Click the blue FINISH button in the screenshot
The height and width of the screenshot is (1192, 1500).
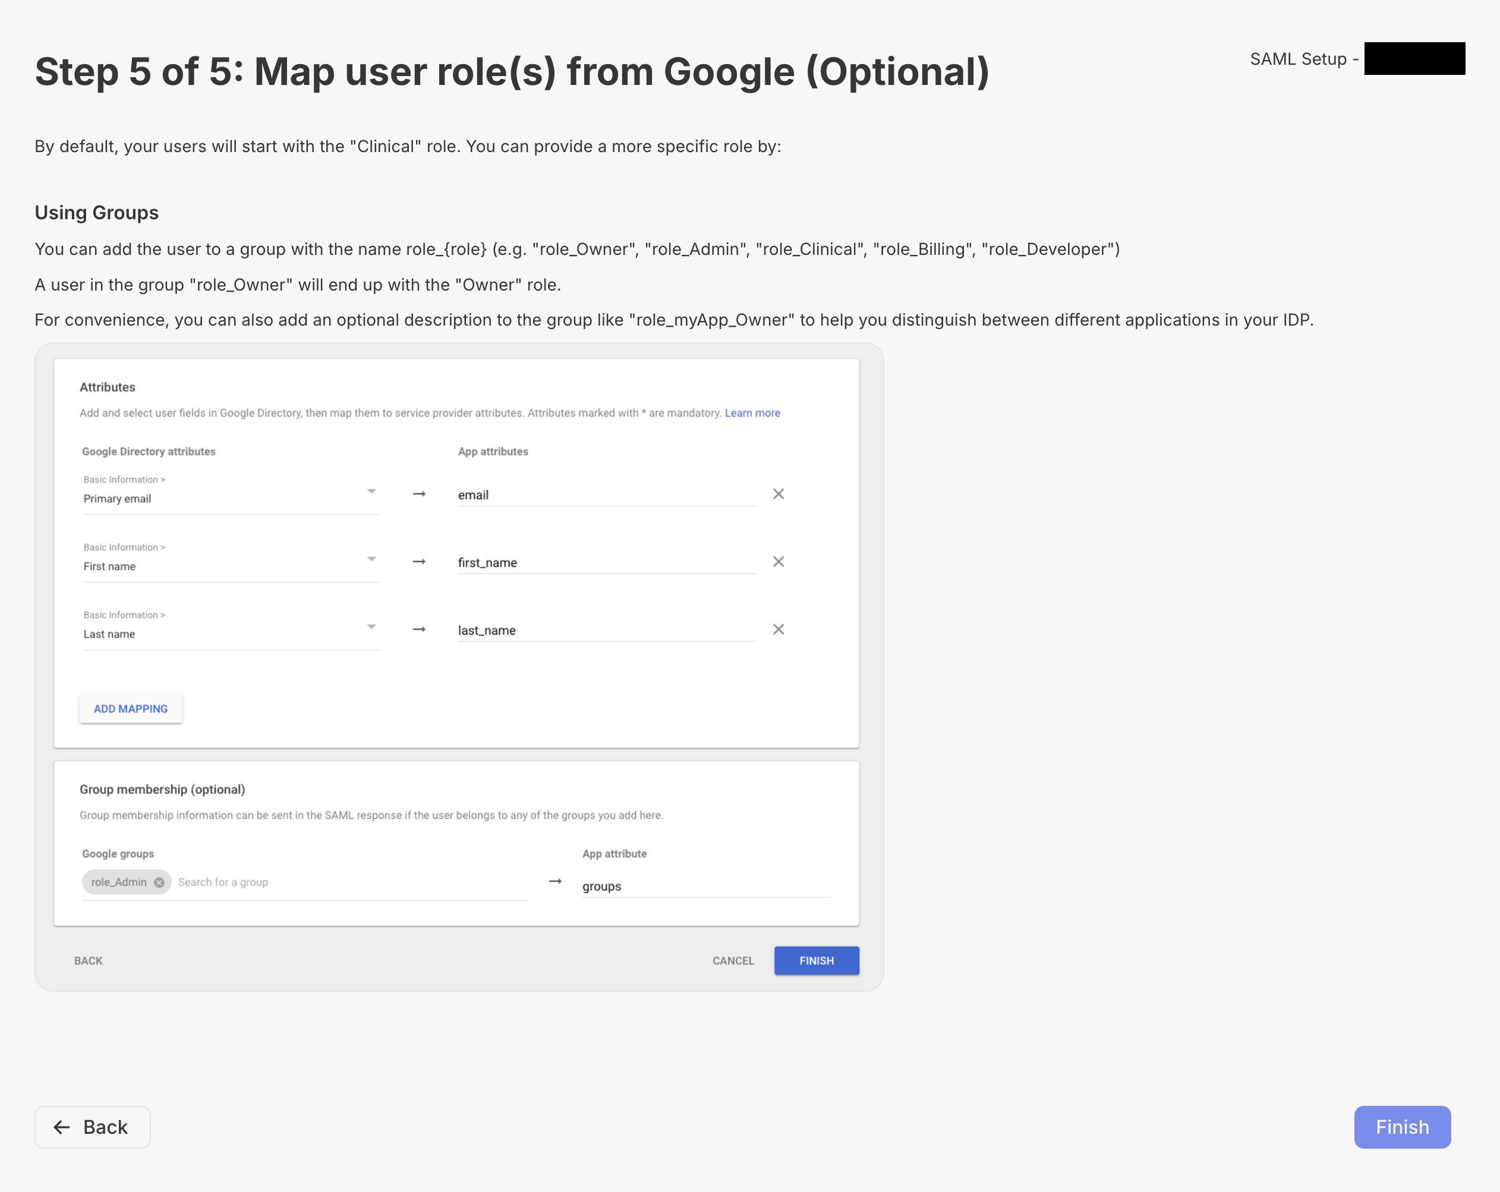pyautogui.click(x=816, y=960)
